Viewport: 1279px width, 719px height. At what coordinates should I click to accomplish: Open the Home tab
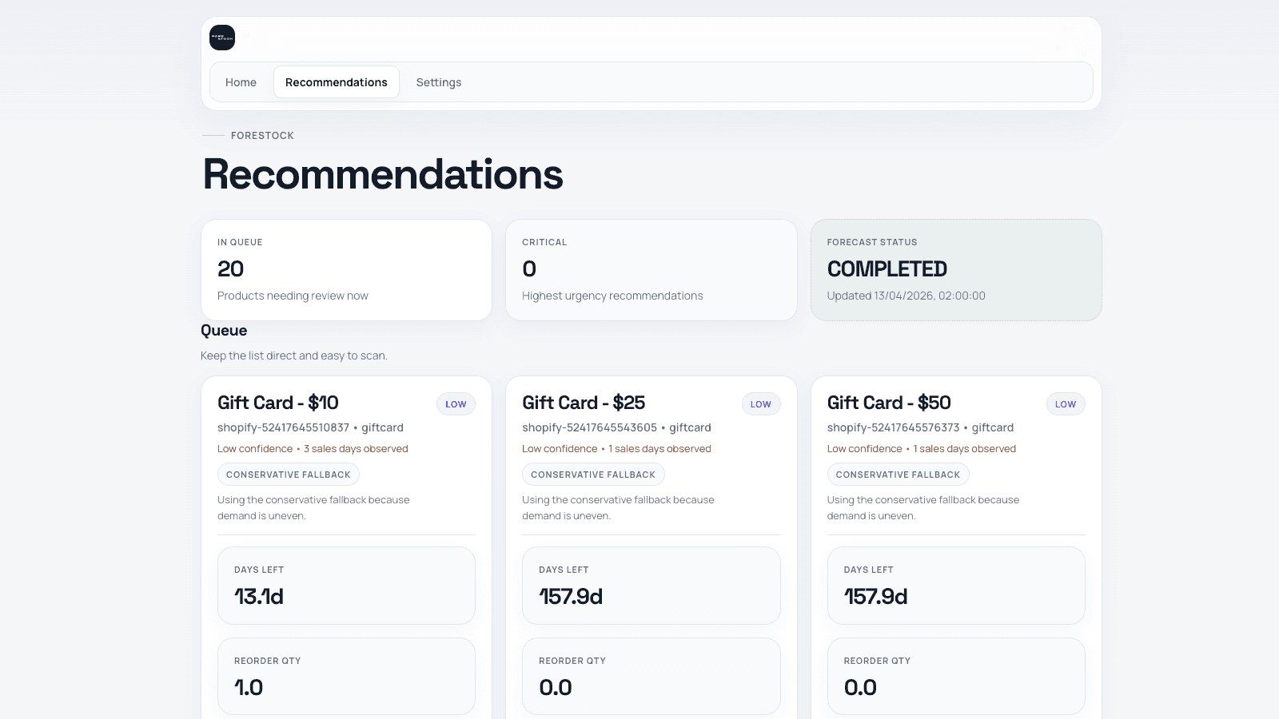(241, 82)
